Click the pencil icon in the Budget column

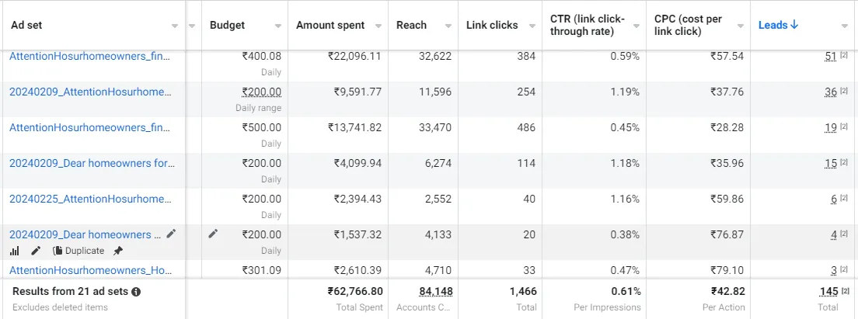[x=214, y=234]
